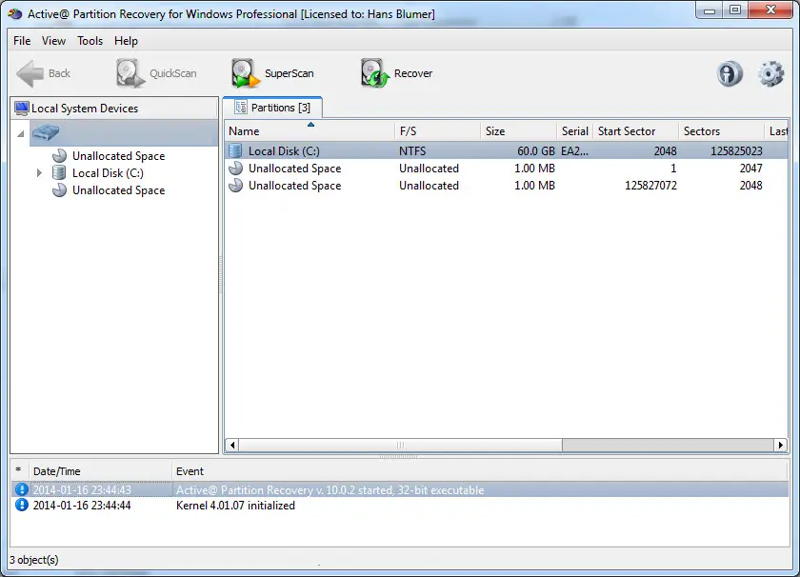
Task: Click the Back arrow icon
Action: pyautogui.click(x=30, y=73)
